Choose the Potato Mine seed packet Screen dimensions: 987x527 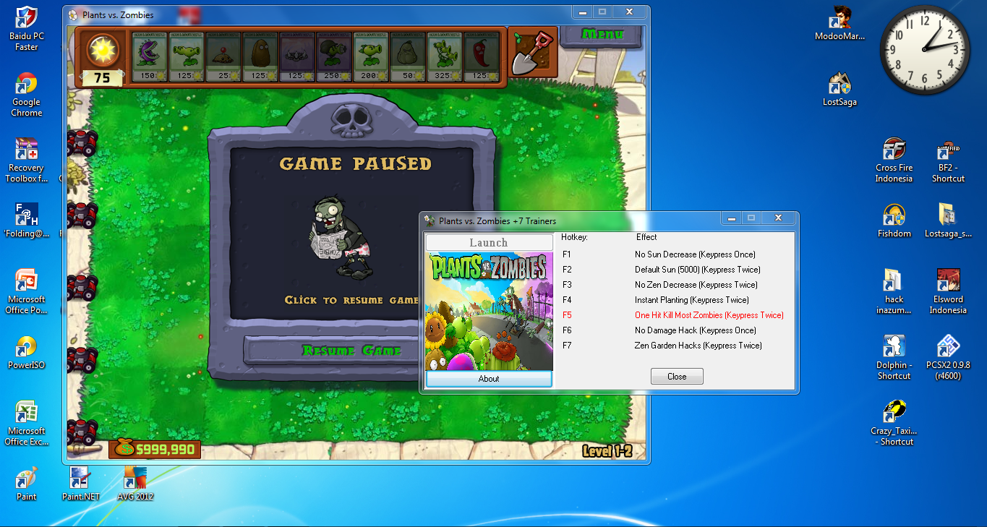pos(223,56)
